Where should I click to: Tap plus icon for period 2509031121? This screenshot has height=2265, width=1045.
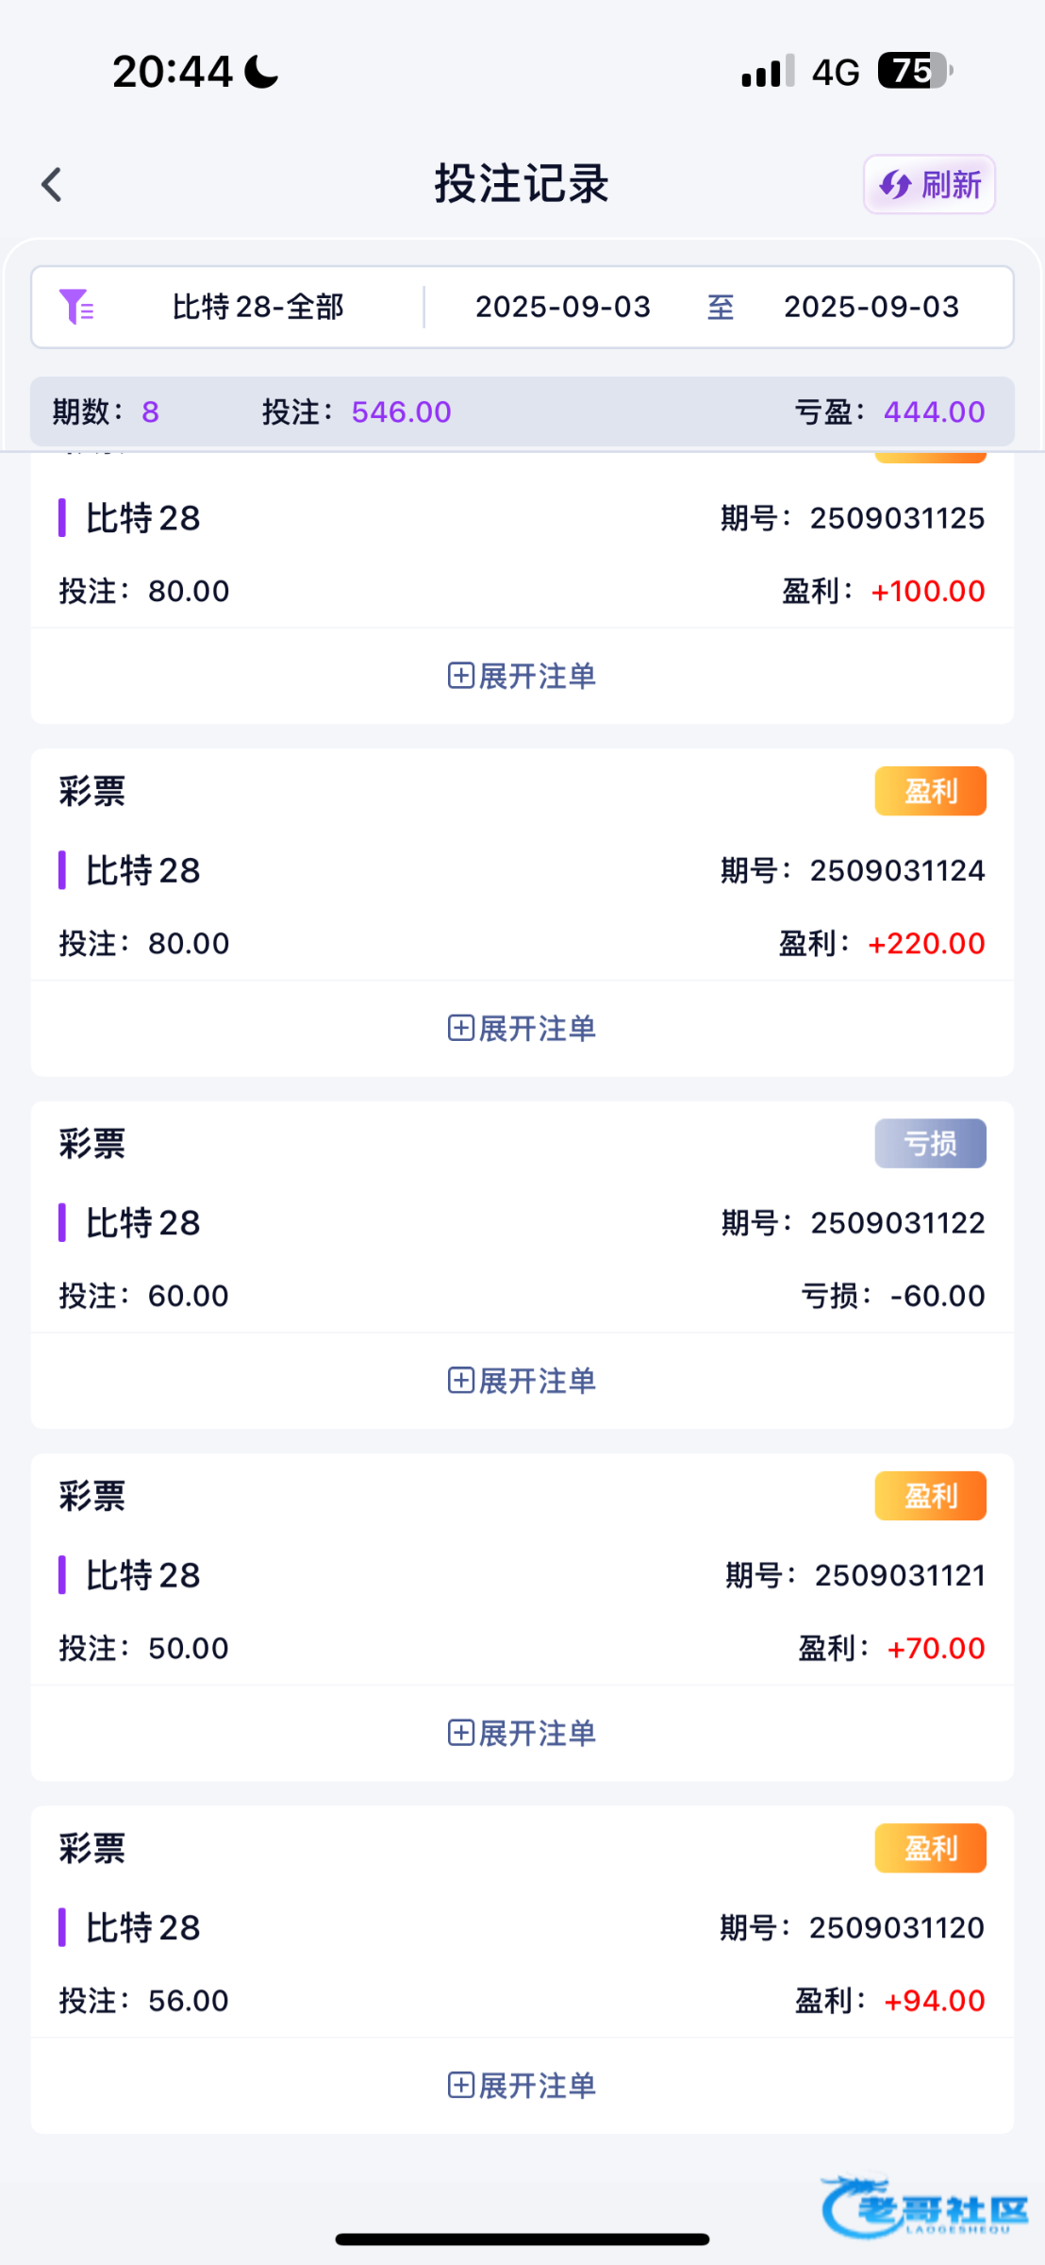coord(460,1733)
